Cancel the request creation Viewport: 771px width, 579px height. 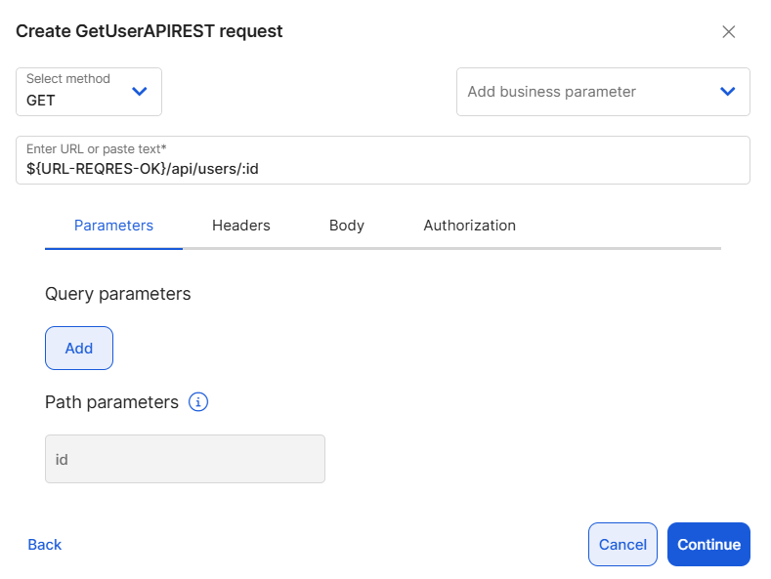click(x=622, y=545)
